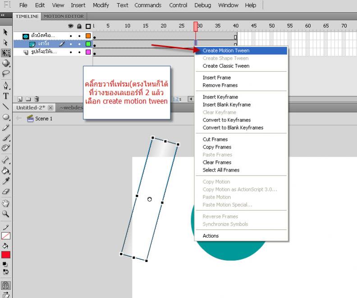Select the Selection (black arrow) tool
Viewport: 357px width, 298px height.
point(5,32)
